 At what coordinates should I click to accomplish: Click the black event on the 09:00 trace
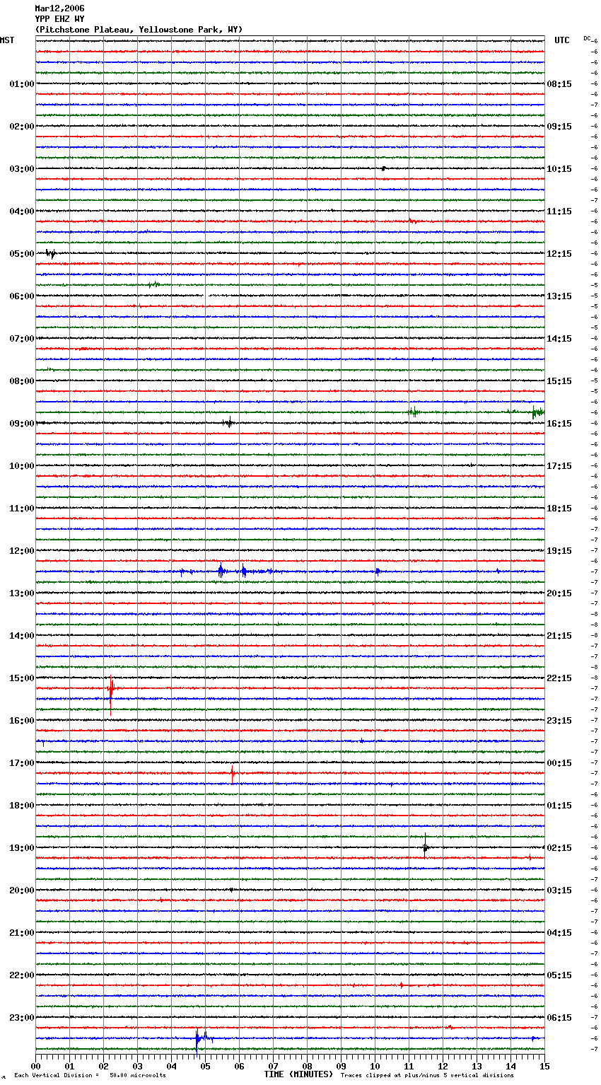pyautogui.click(x=228, y=423)
